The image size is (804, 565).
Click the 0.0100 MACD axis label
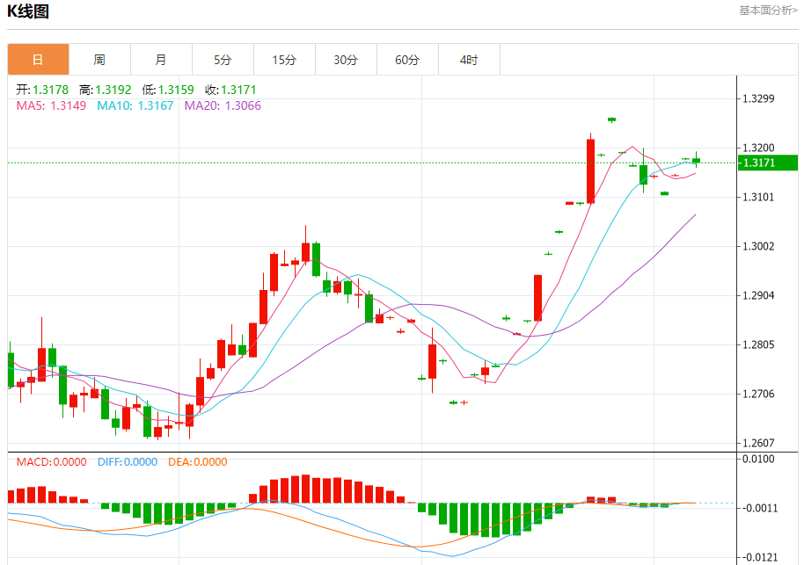click(x=758, y=459)
